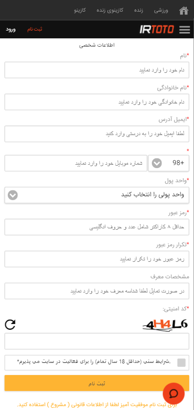
Task: Tick the 18 years age agreement checkbox
Action: (x=181, y=362)
